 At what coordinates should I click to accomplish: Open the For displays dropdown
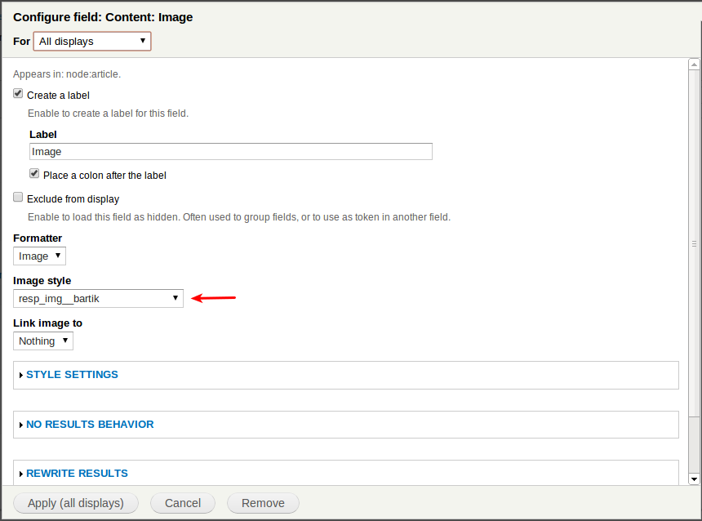tap(92, 41)
